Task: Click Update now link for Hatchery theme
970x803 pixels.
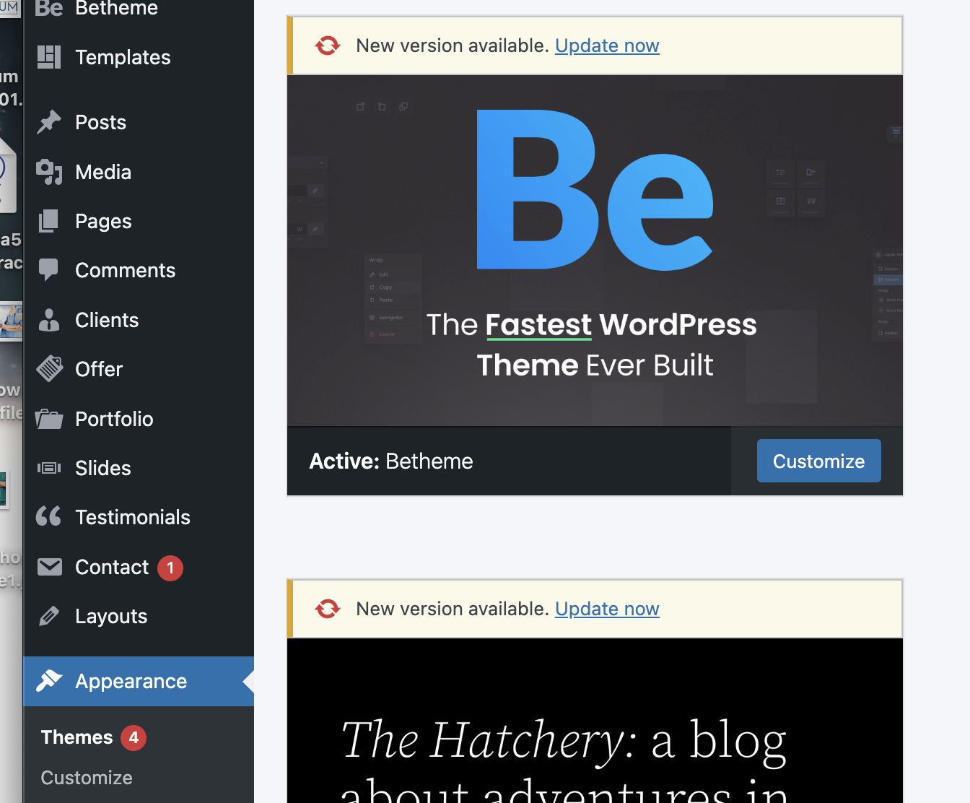Action: [x=607, y=609]
